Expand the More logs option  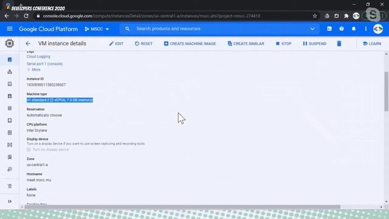(x=34, y=69)
